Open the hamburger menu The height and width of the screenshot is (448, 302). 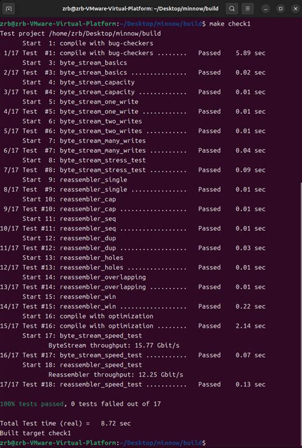tap(248, 8)
